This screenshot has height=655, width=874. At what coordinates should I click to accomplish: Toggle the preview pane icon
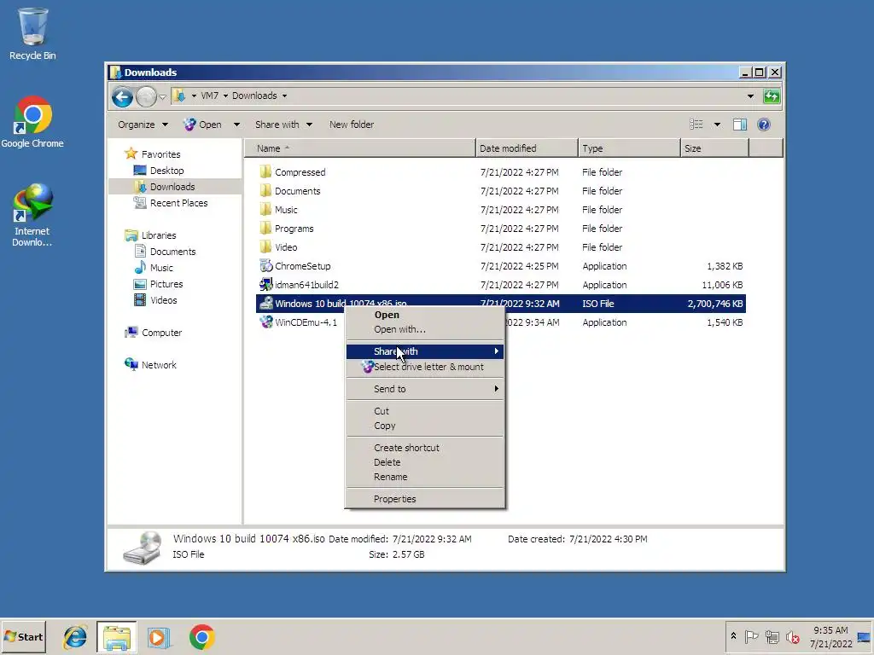click(740, 125)
